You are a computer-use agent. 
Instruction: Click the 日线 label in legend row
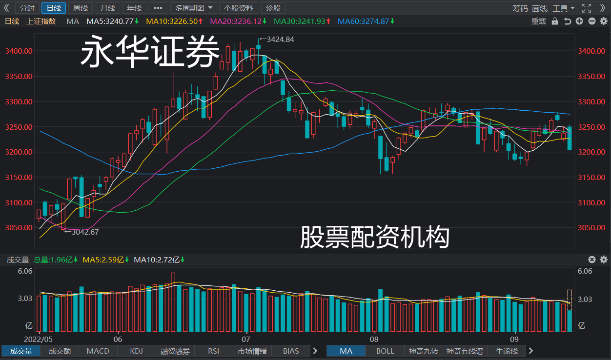coord(12,21)
